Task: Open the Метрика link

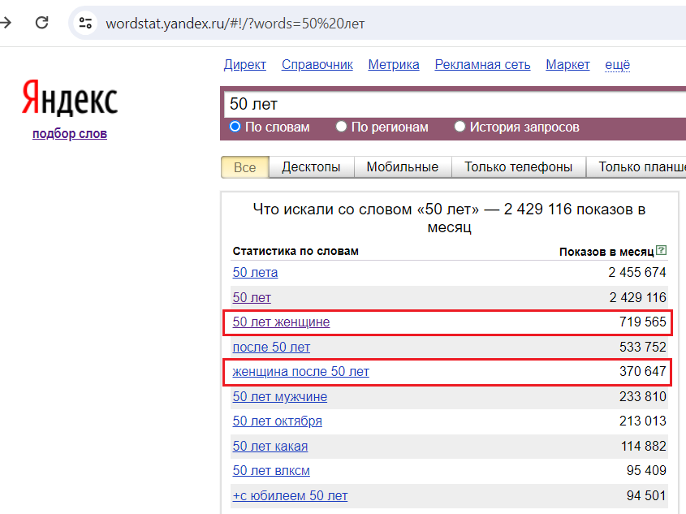Action: (394, 65)
